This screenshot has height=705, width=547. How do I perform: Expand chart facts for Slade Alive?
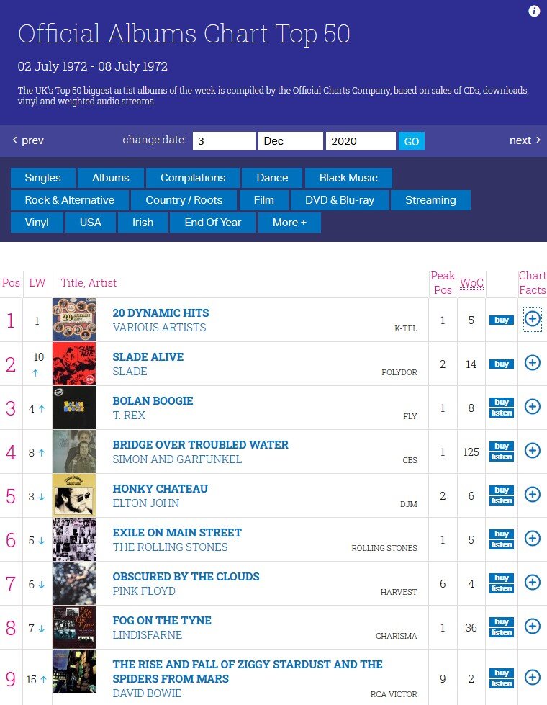click(x=532, y=362)
